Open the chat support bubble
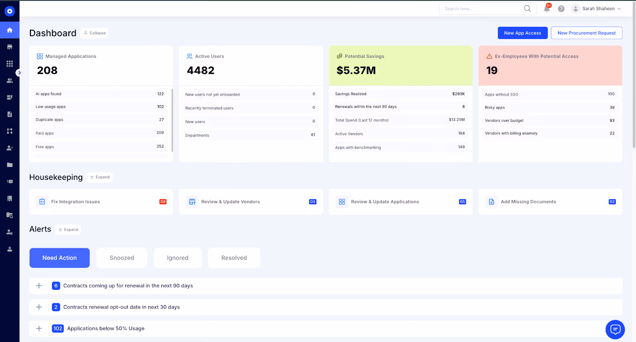This screenshot has height=342, width=636. [615, 329]
